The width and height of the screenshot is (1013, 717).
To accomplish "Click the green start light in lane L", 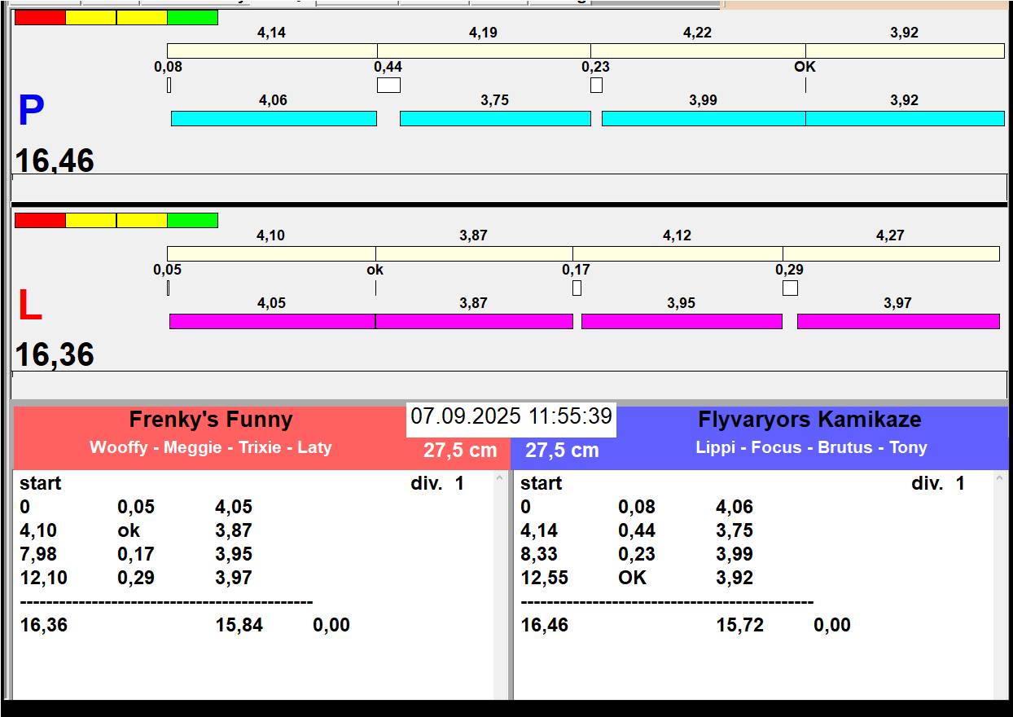I will 192,221.
